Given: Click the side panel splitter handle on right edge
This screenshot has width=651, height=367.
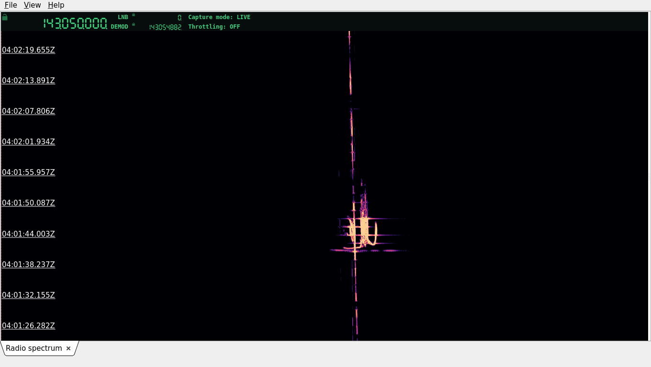Looking at the screenshot, I should pos(649,177).
